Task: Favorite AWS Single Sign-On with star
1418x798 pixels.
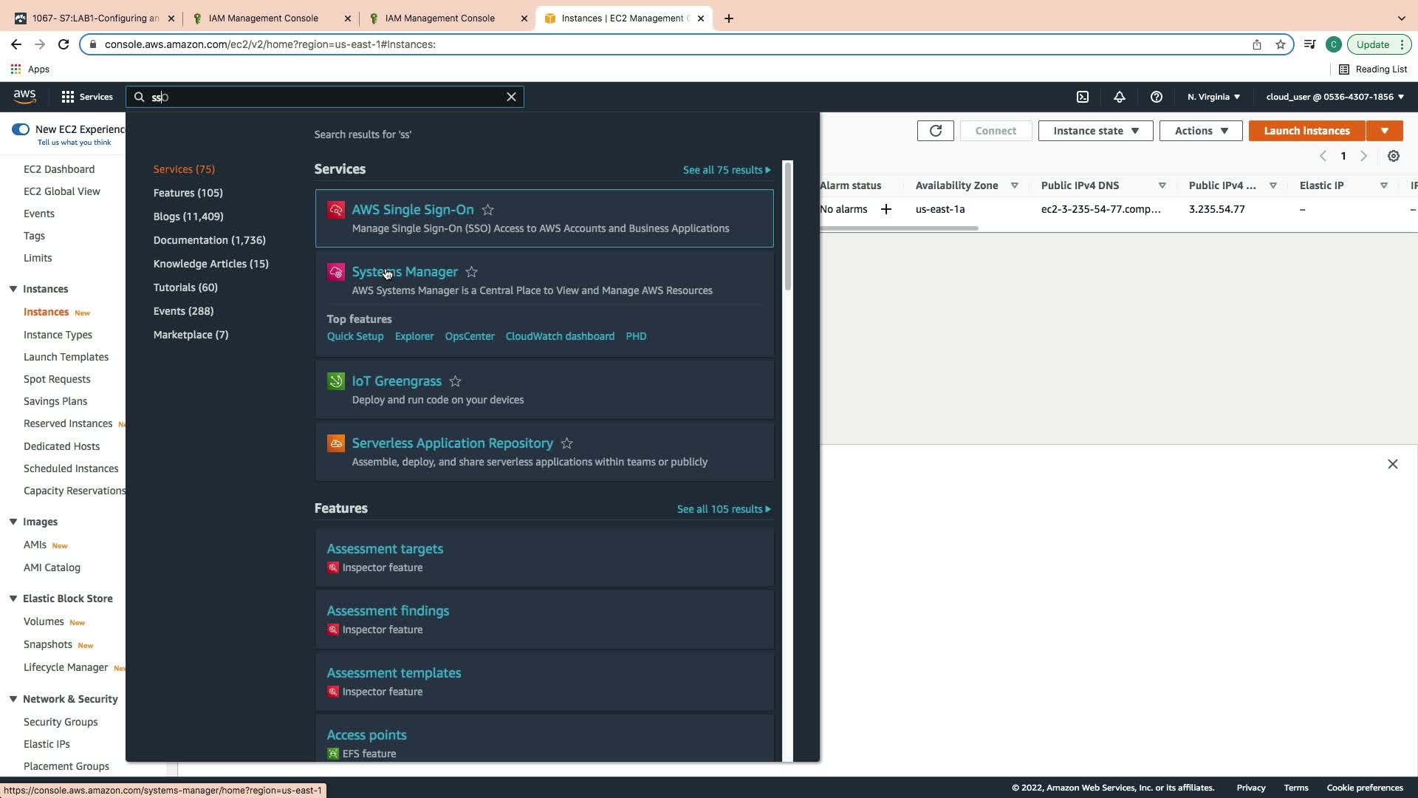Action: (487, 210)
